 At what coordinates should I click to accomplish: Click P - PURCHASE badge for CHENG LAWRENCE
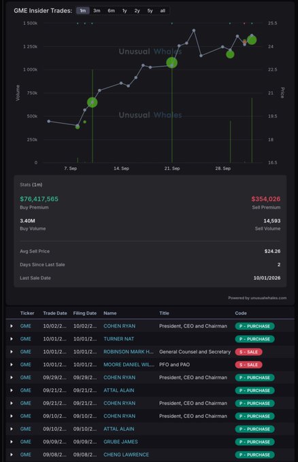click(x=254, y=455)
